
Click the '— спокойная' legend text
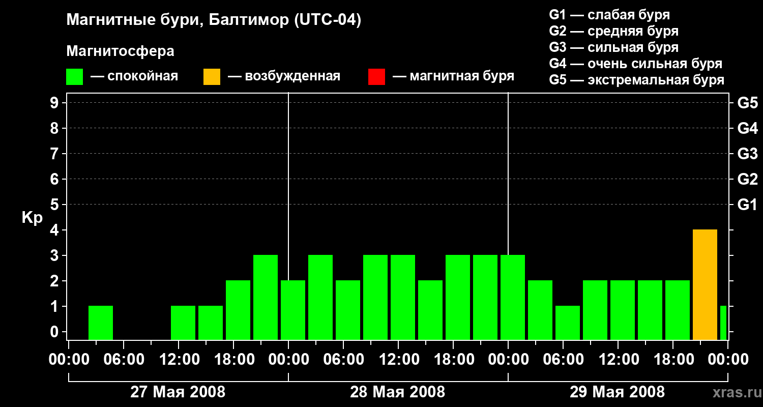pos(134,76)
